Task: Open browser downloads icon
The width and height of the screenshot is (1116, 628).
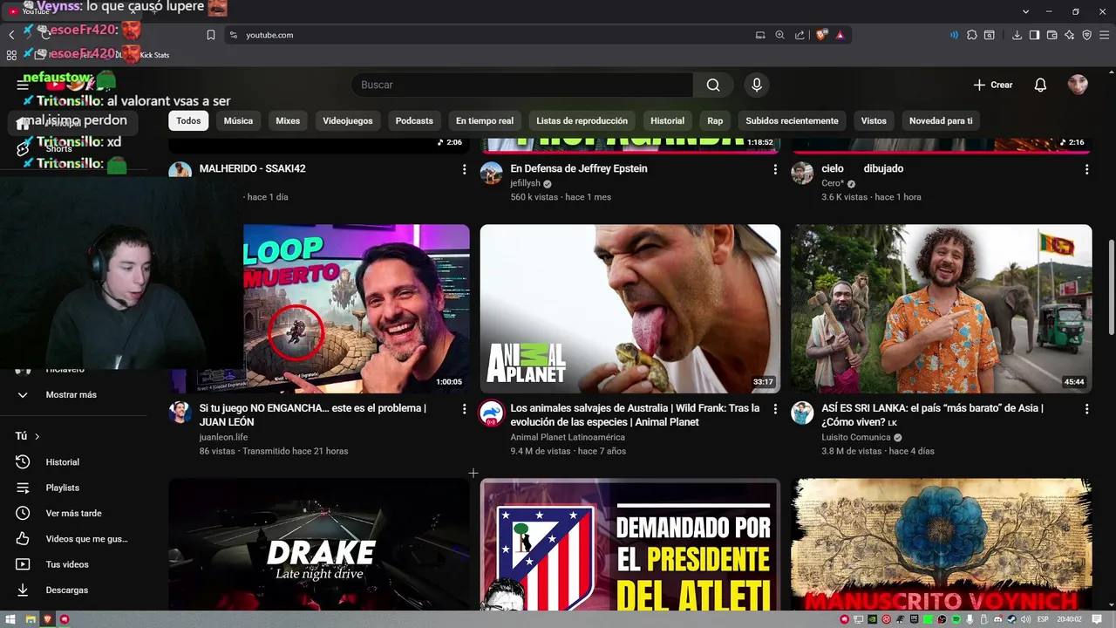Action: coord(1017,35)
